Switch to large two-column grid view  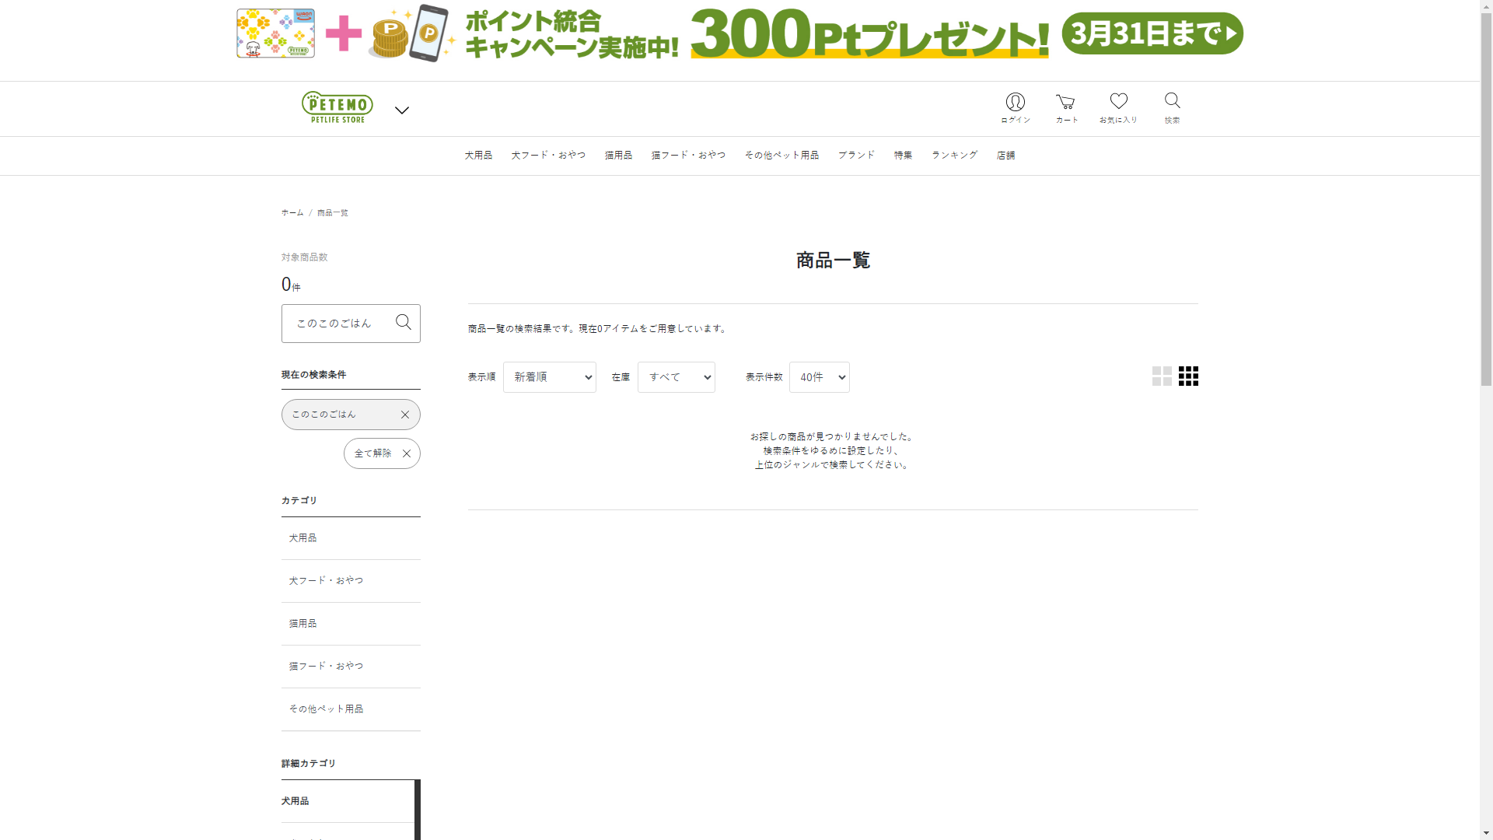pos(1162,376)
